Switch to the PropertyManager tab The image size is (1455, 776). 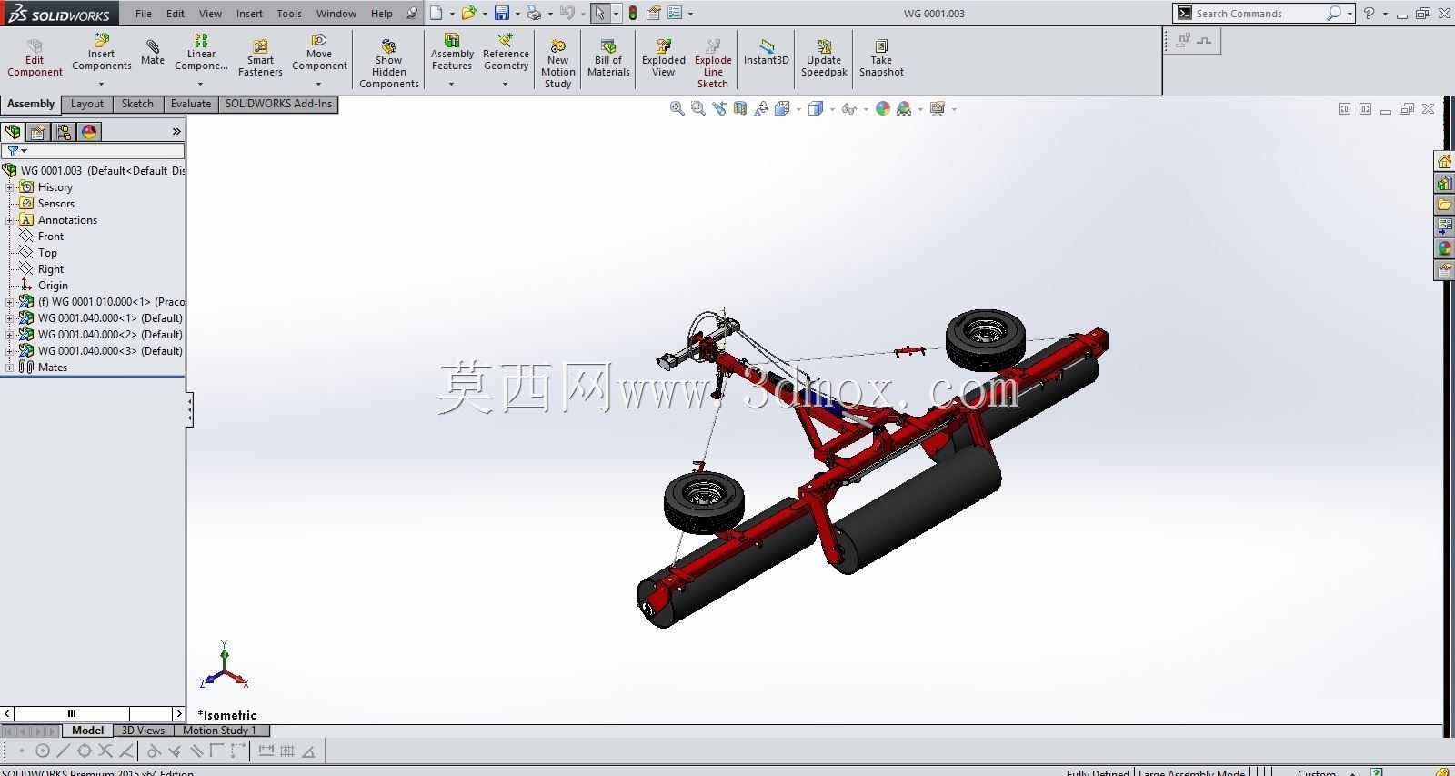coord(38,132)
